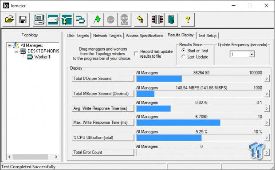Click Total Error Count button
This screenshot has width=275, height=170.
click(x=103, y=152)
